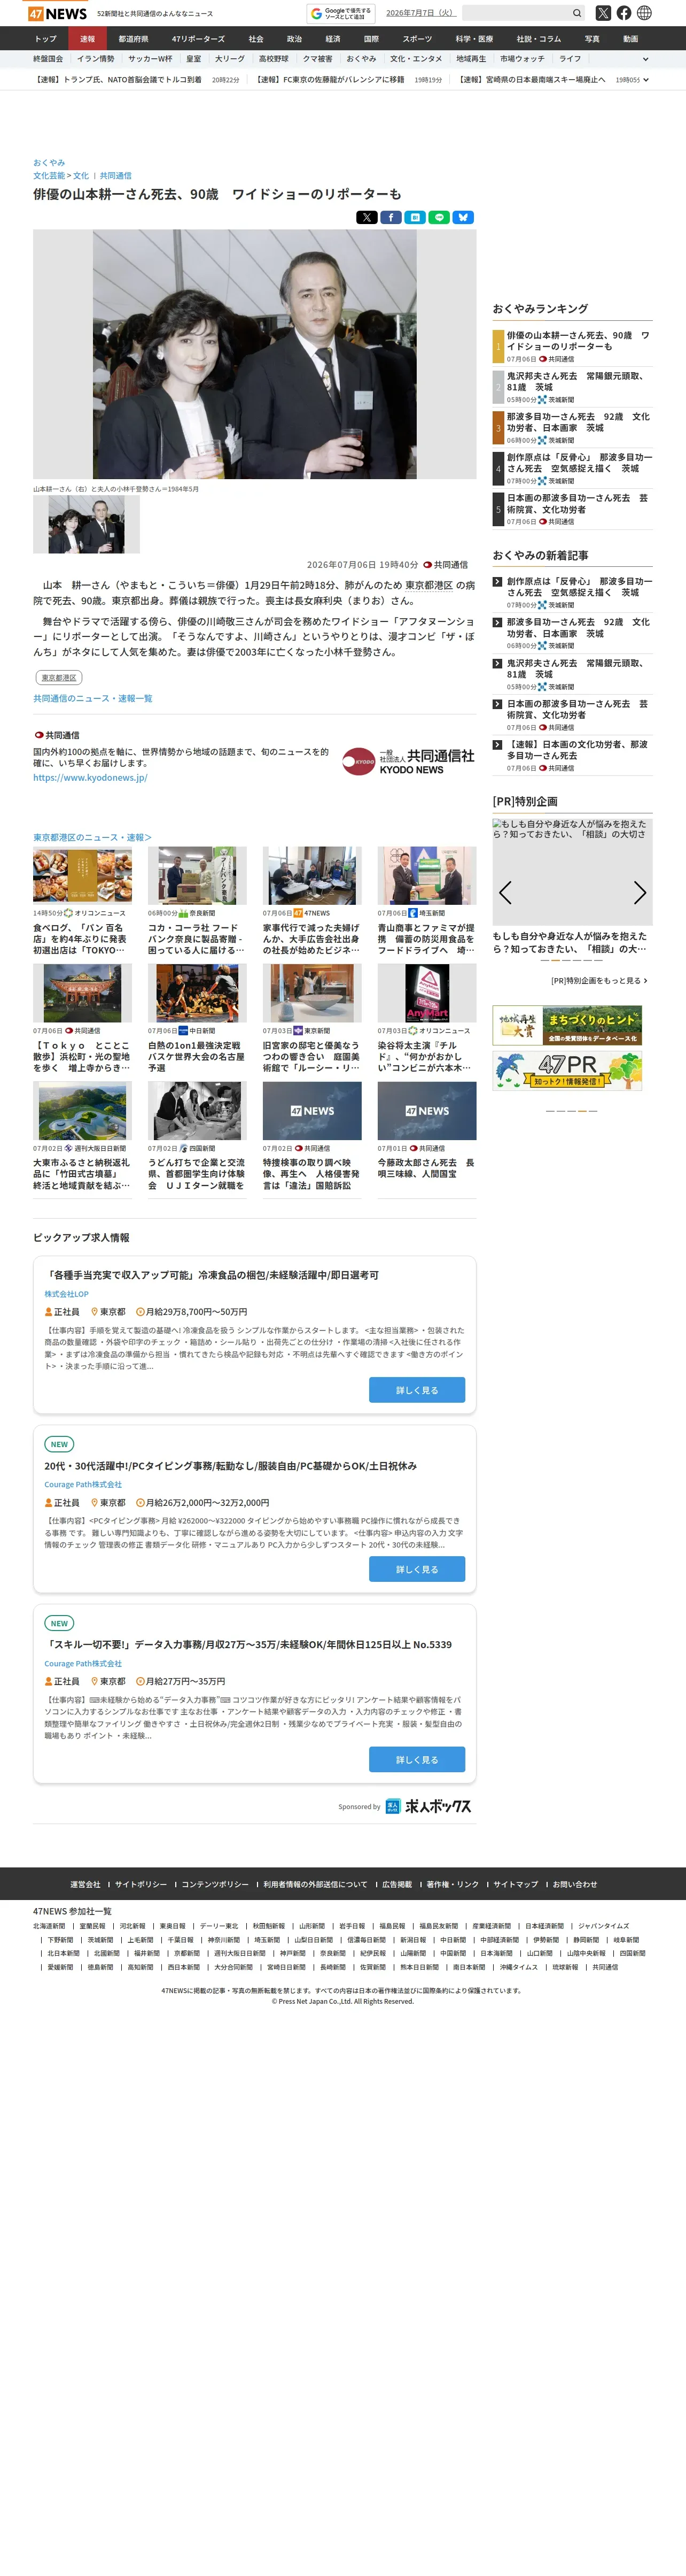Open [PR]特別企画をもっと見る link
The image size is (686, 2576).
coord(599,981)
